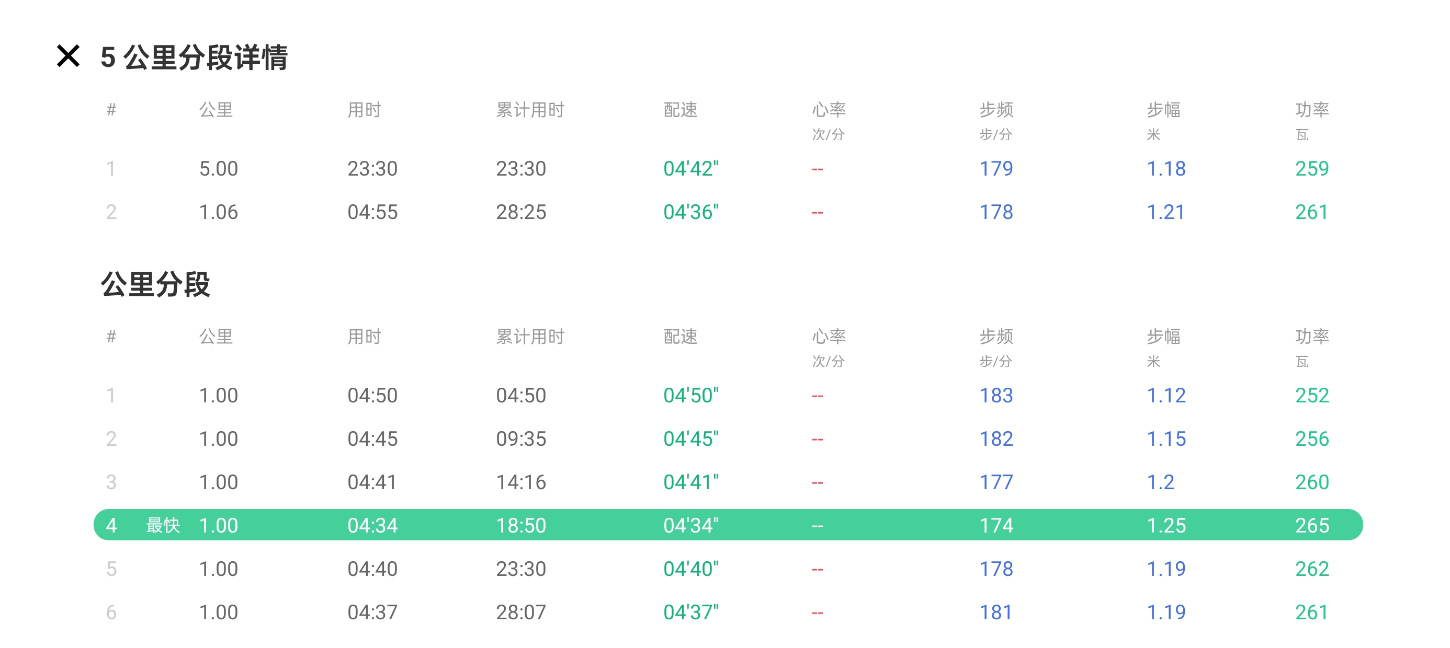Click pace value 04'42" in first segment
This screenshot has width=1450, height=648.
[690, 169]
